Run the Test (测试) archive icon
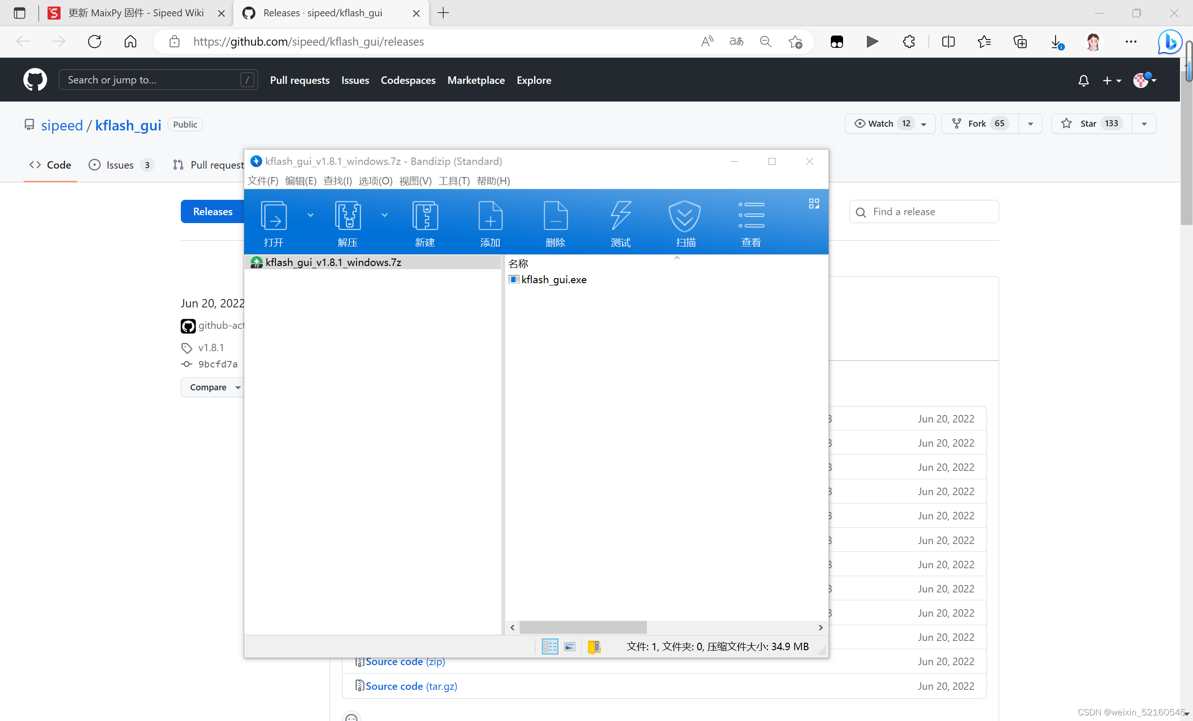The width and height of the screenshot is (1193, 721). [x=620, y=216]
